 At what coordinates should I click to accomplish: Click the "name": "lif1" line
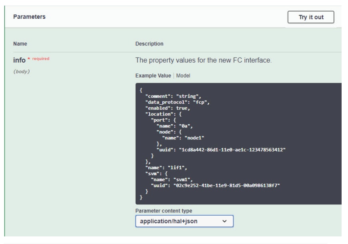[x=166, y=168]
